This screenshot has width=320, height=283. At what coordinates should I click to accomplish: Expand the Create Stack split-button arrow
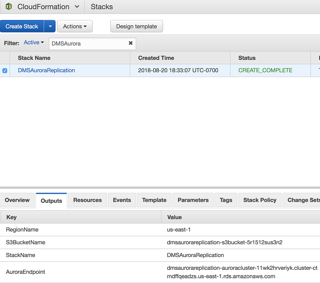click(x=50, y=26)
